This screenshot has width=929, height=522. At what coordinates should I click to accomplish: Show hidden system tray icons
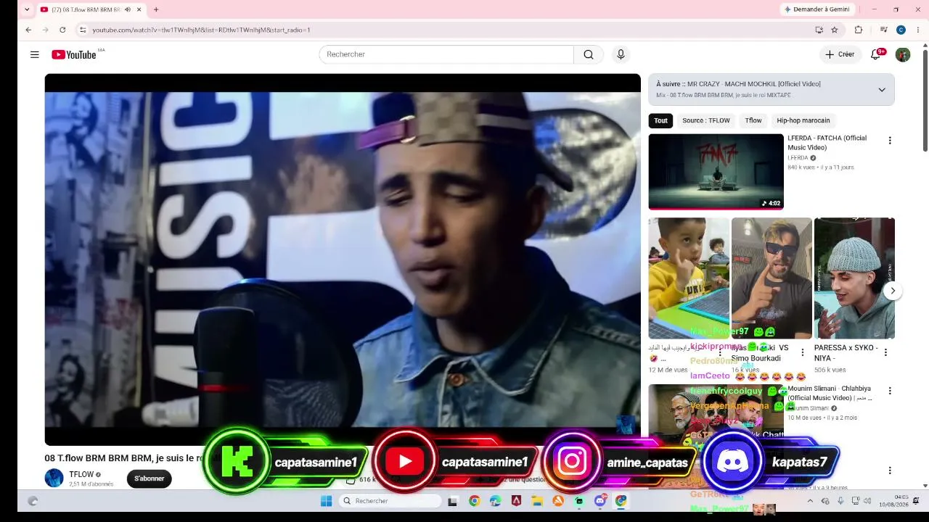tap(810, 501)
